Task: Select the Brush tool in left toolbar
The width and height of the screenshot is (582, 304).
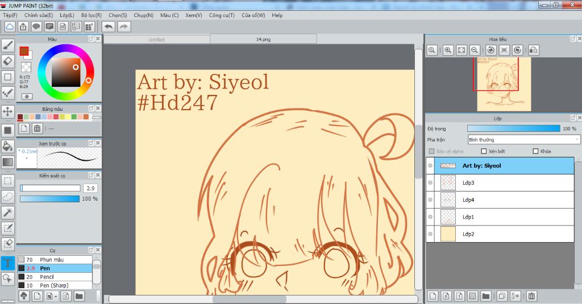Action: tap(8, 45)
